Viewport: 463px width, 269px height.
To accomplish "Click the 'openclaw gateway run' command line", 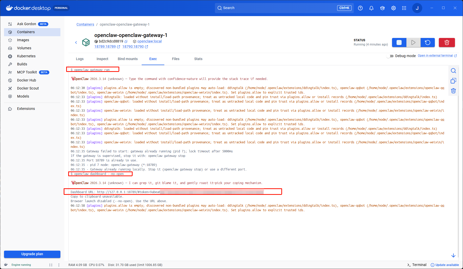I will coord(90,70).
